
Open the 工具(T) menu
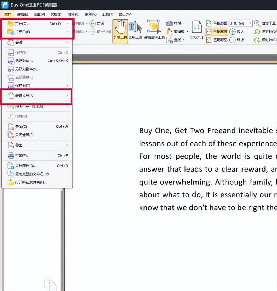coord(108,14)
